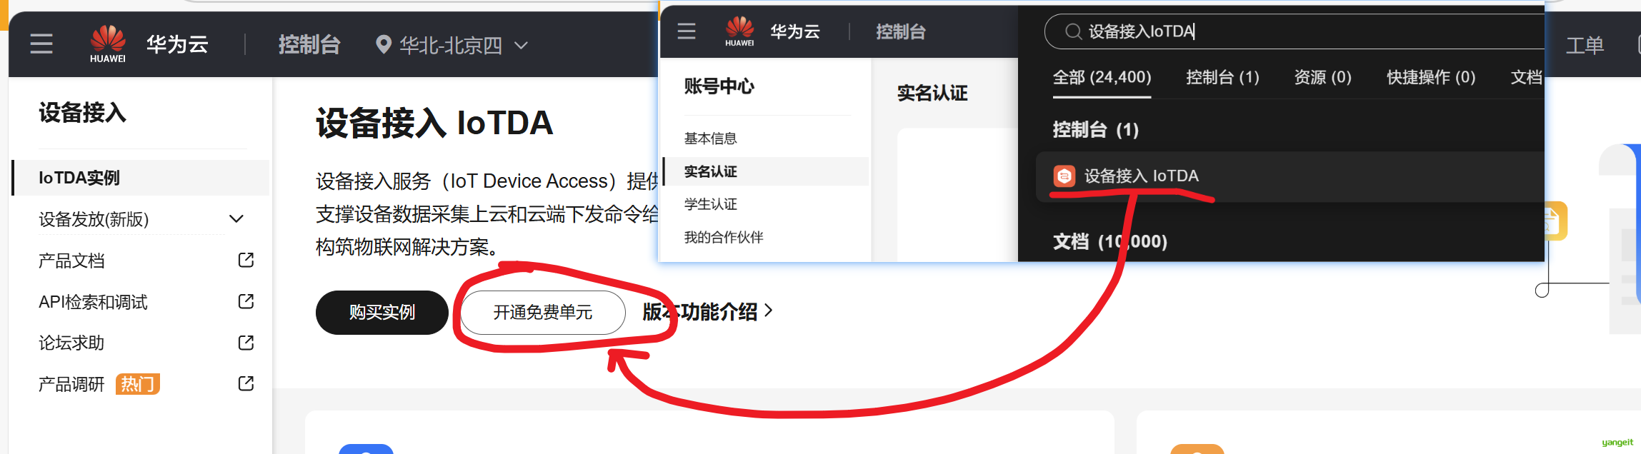Click 产品文档 in the sidebar
1641x454 pixels.
[71, 261]
